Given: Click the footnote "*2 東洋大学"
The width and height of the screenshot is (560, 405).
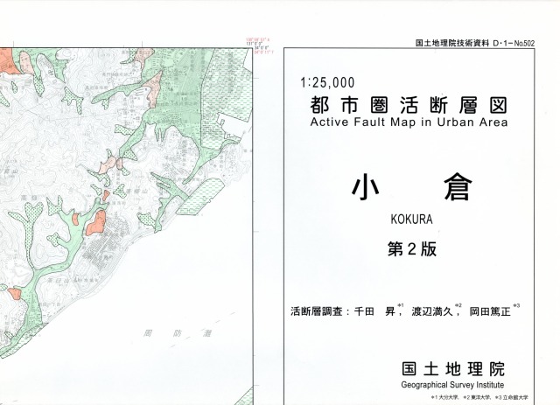Looking at the screenshot, I should [x=477, y=397].
